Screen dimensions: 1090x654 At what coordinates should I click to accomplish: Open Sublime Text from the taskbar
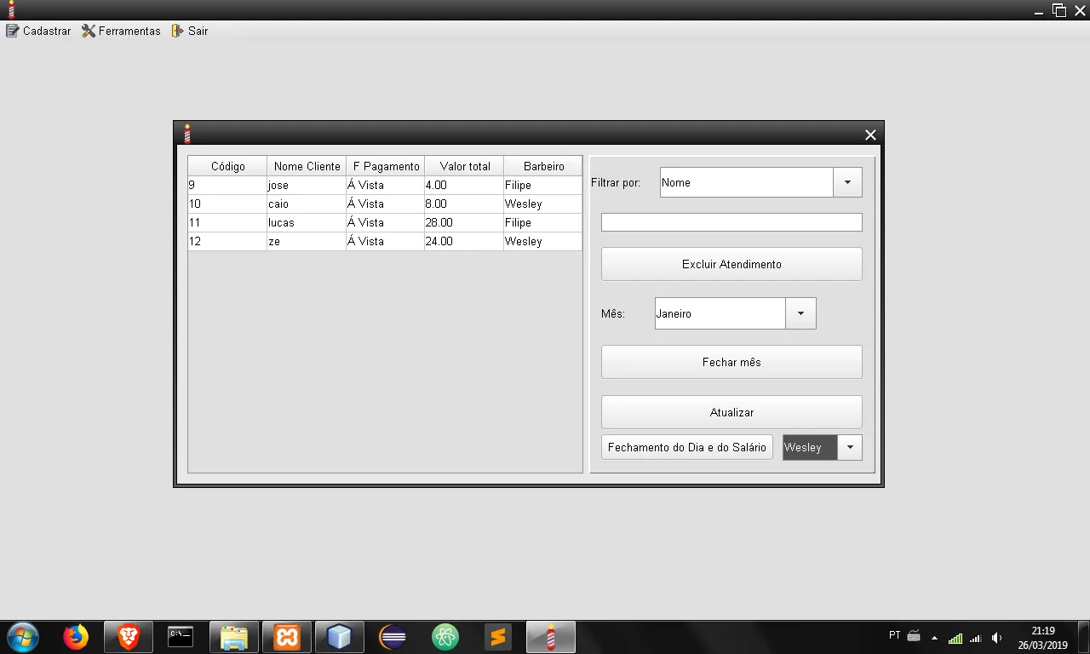[x=498, y=636]
